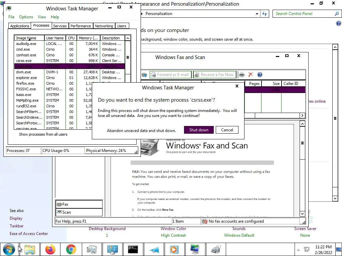Click the Shut down button

click(199, 130)
